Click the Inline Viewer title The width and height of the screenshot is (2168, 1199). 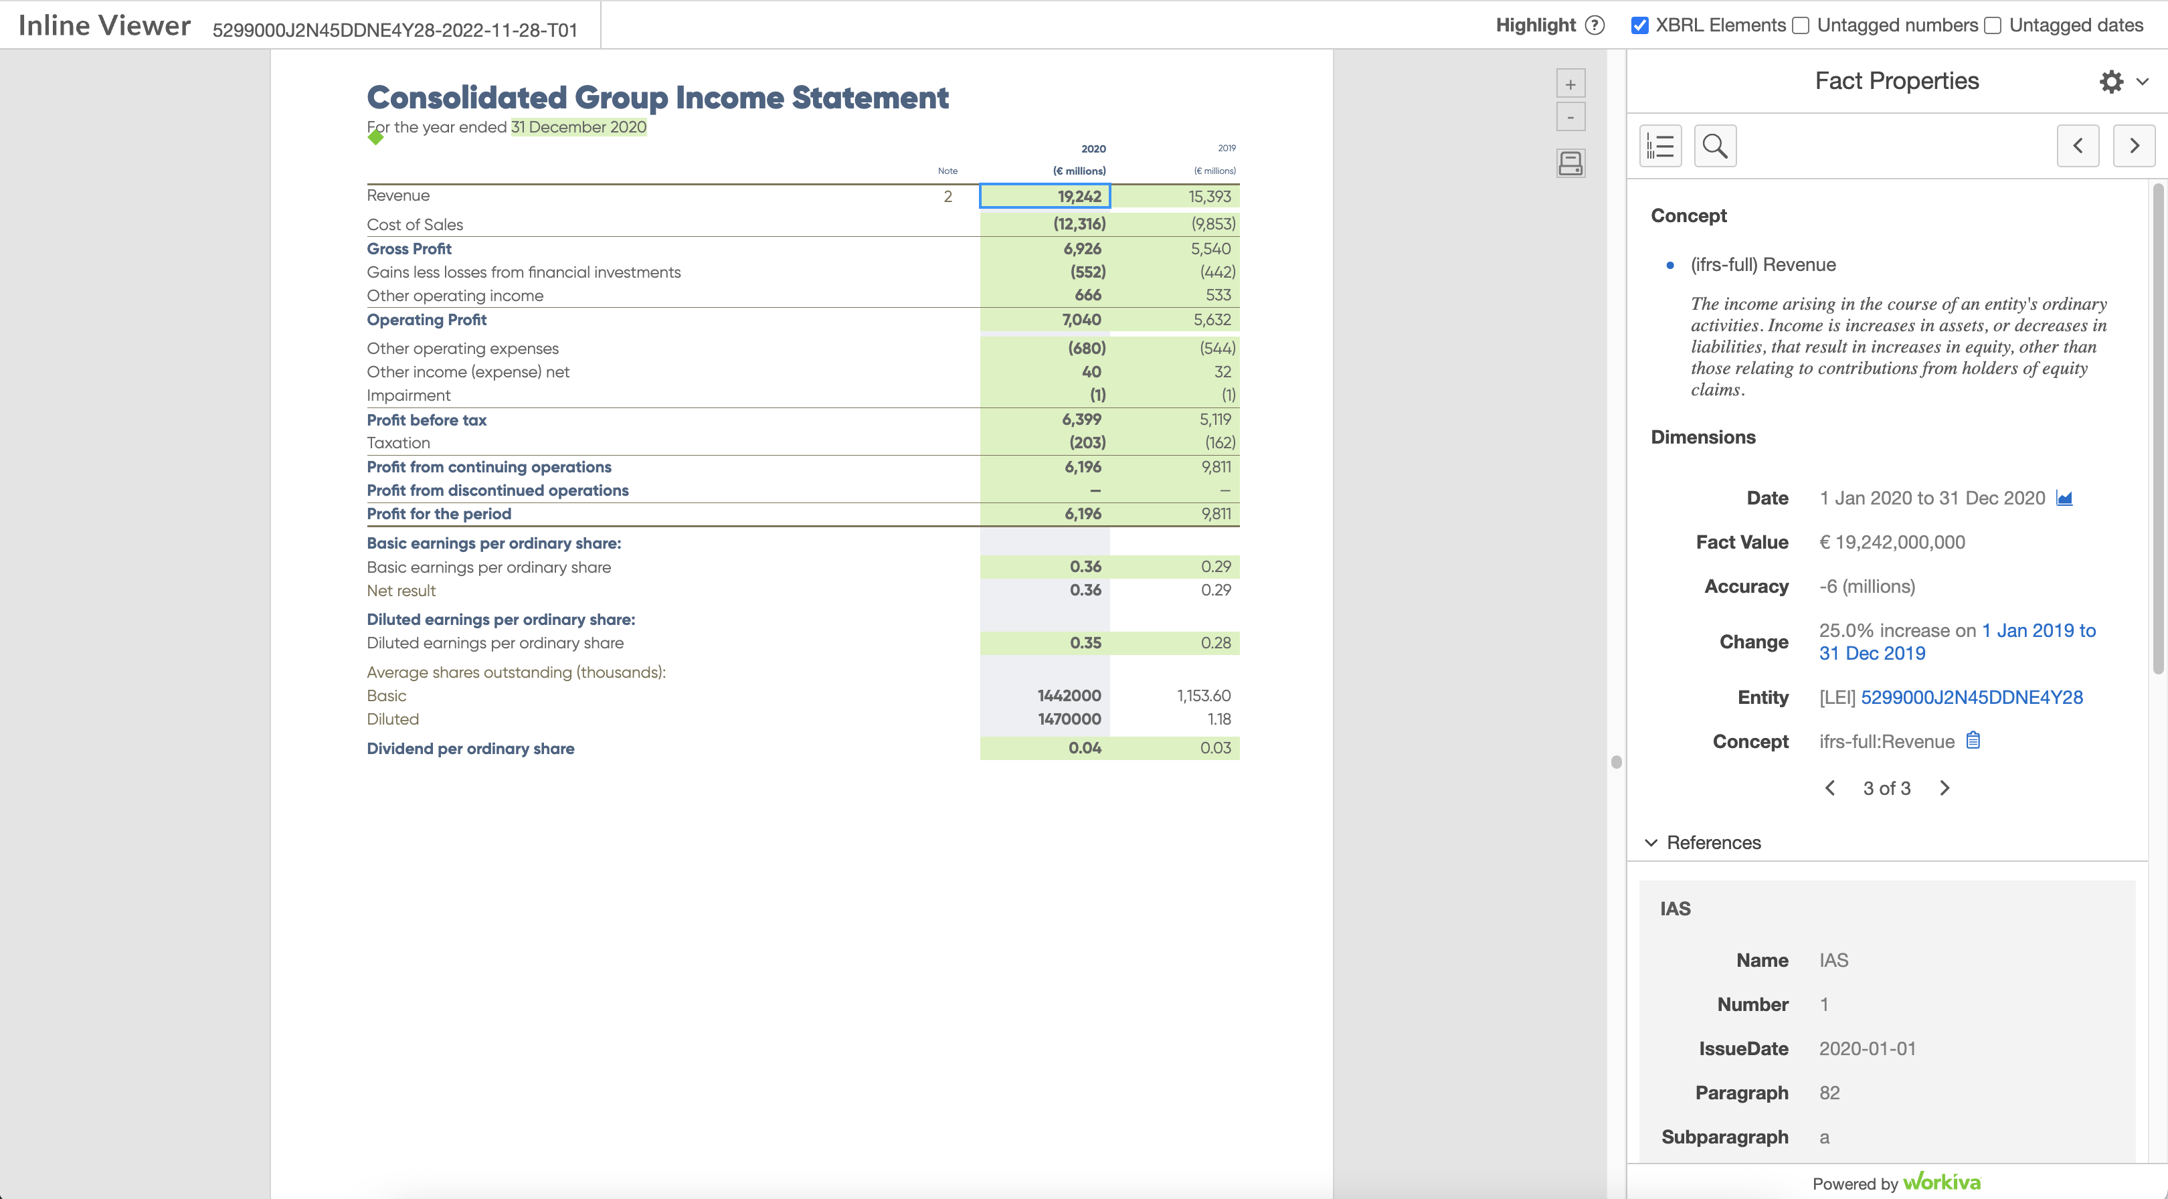point(104,25)
